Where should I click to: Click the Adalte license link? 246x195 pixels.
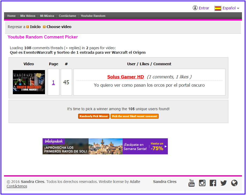pos(135,182)
